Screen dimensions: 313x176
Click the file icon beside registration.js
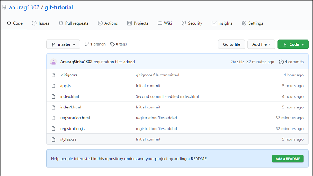tap(54, 128)
